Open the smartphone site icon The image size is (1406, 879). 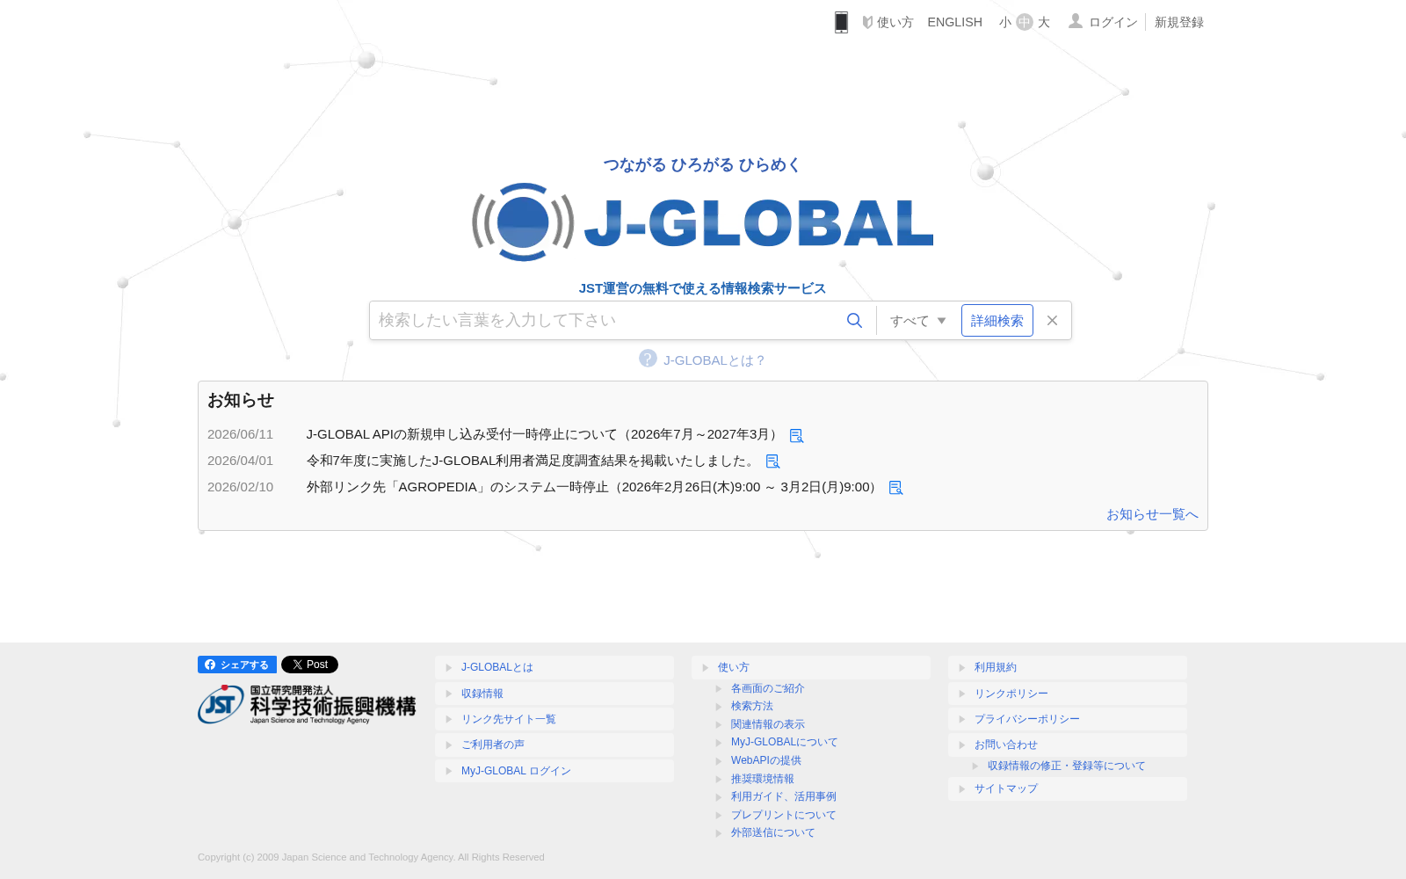(841, 22)
